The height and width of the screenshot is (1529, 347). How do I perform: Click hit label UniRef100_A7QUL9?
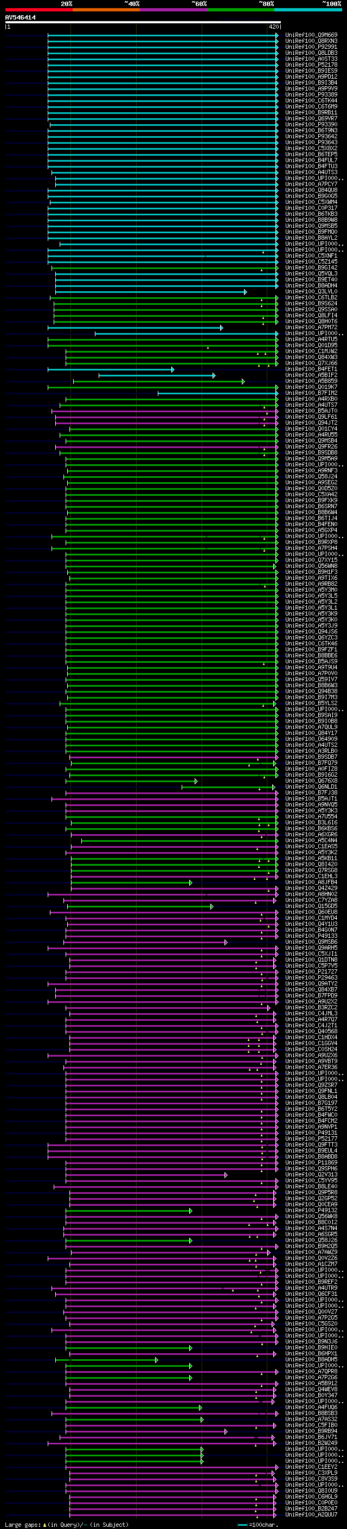311,727
